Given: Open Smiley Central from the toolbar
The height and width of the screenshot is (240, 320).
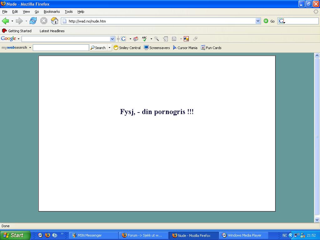Looking at the screenshot, I should click(x=127, y=48).
